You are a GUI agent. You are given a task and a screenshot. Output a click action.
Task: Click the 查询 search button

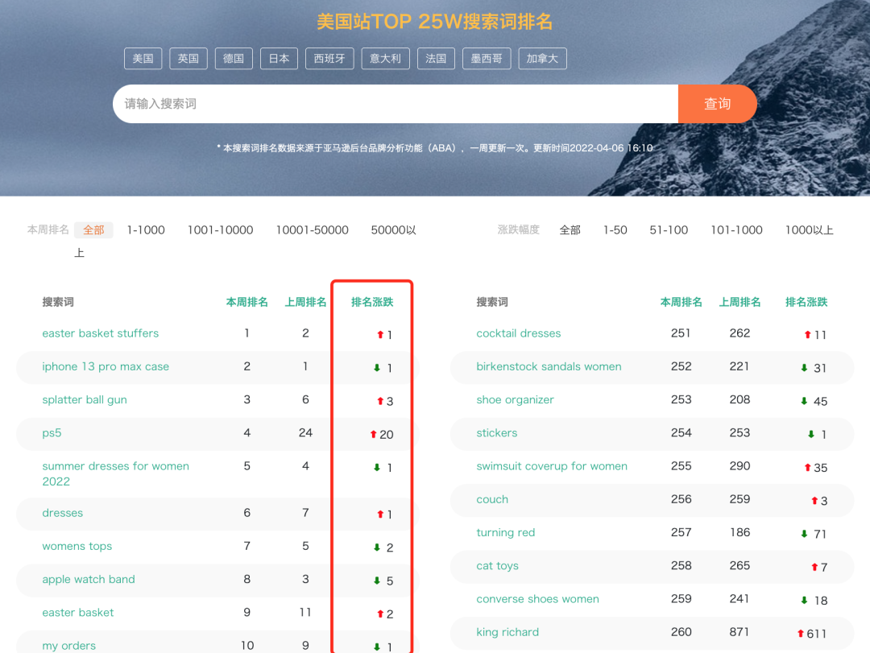tap(716, 103)
